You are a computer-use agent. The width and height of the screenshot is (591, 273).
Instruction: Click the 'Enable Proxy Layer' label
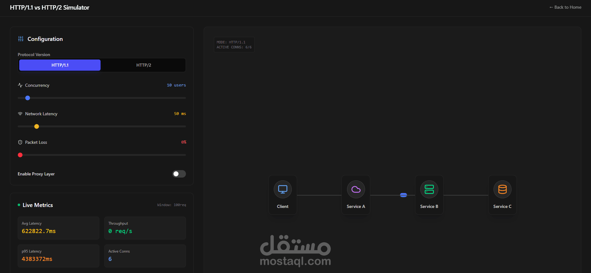click(x=36, y=174)
